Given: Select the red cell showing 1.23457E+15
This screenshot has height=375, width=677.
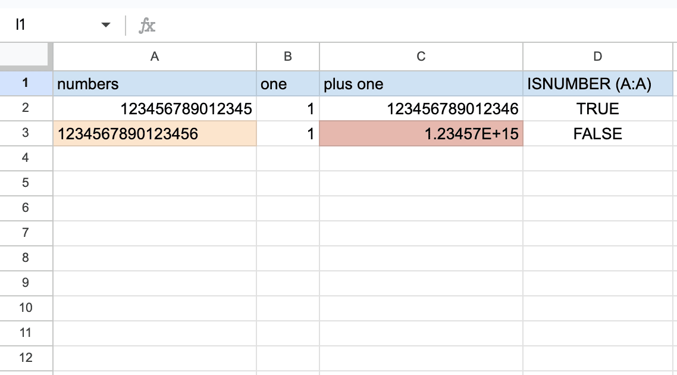Looking at the screenshot, I should point(421,134).
